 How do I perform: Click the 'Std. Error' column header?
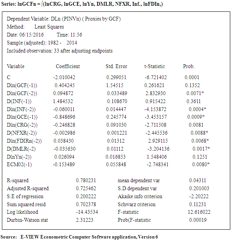116,66
